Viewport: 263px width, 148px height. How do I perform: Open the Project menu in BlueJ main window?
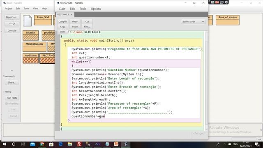(x=8, y=8)
